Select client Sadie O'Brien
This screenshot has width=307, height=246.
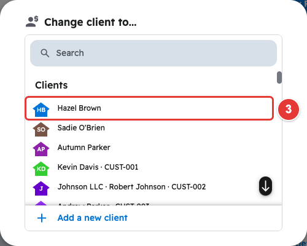pos(149,128)
